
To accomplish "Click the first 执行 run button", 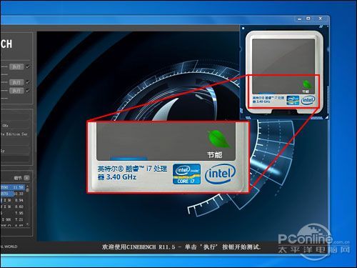I will [x=16, y=67].
